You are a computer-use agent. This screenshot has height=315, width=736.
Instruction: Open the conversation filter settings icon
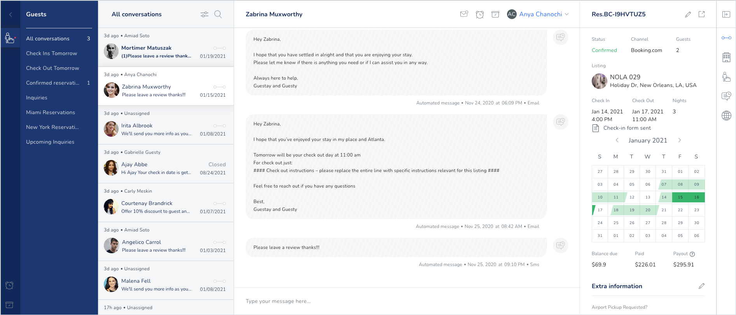(x=204, y=14)
